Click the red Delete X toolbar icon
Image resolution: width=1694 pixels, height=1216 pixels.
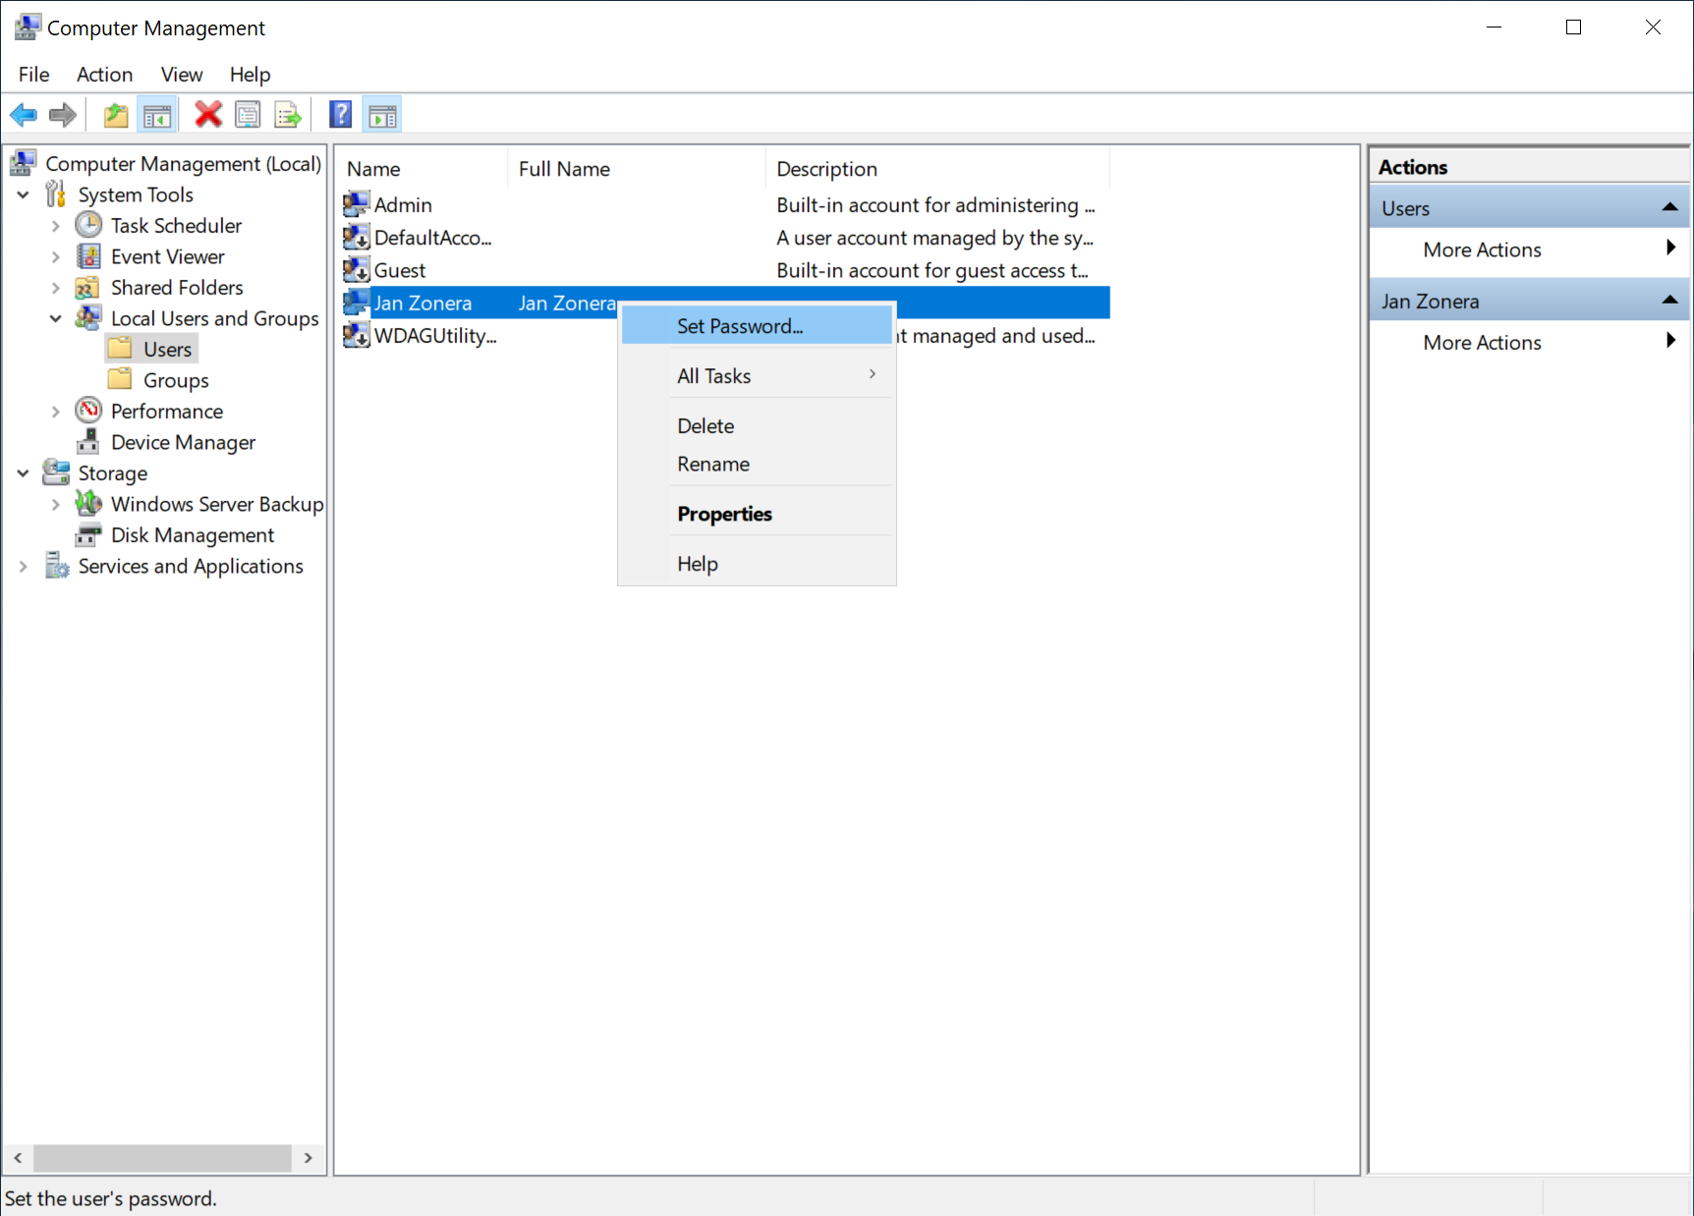(208, 115)
